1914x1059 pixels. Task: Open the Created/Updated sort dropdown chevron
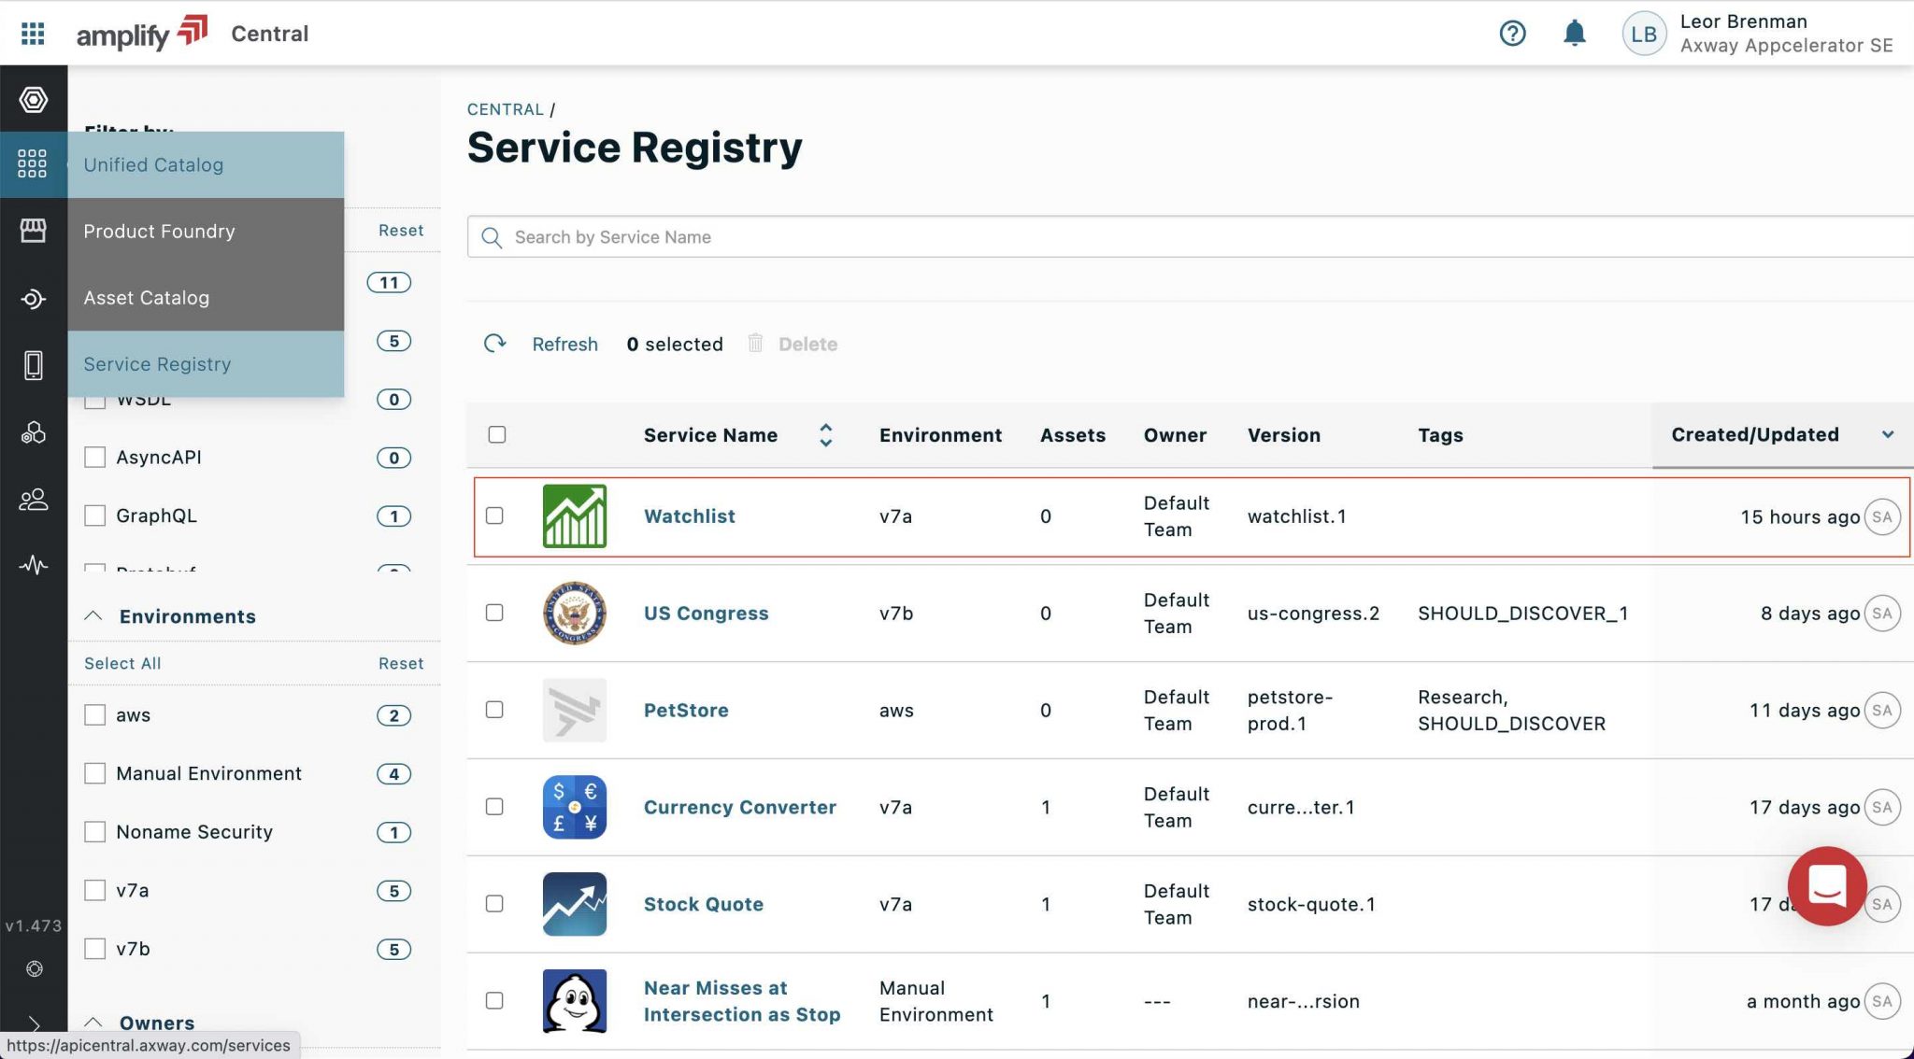(x=1890, y=434)
